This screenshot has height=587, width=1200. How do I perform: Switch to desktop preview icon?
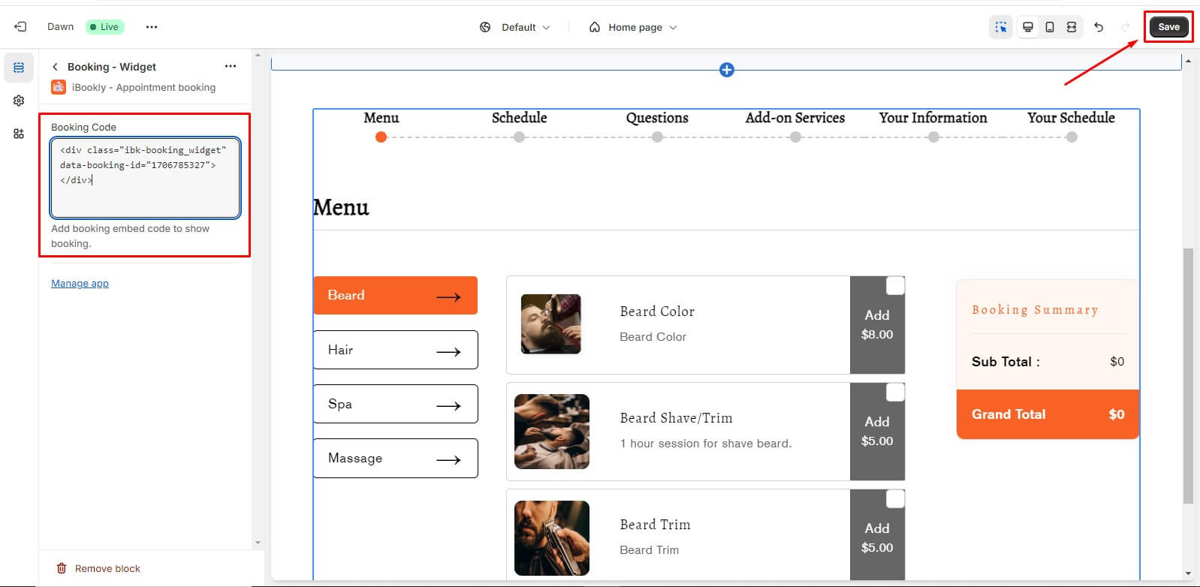point(1027,27)
